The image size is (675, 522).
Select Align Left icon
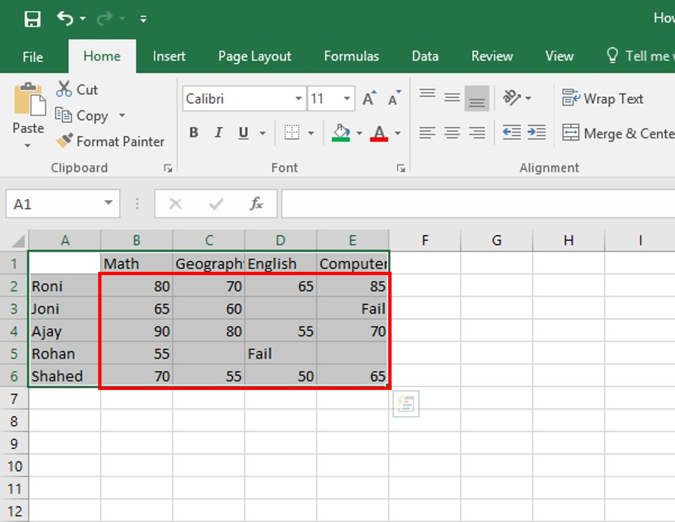click(x=427, y=133)
